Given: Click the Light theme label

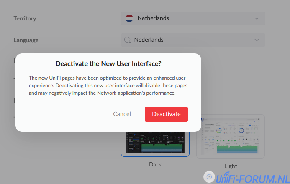Looking at the screenshot, I should [231, 166].
